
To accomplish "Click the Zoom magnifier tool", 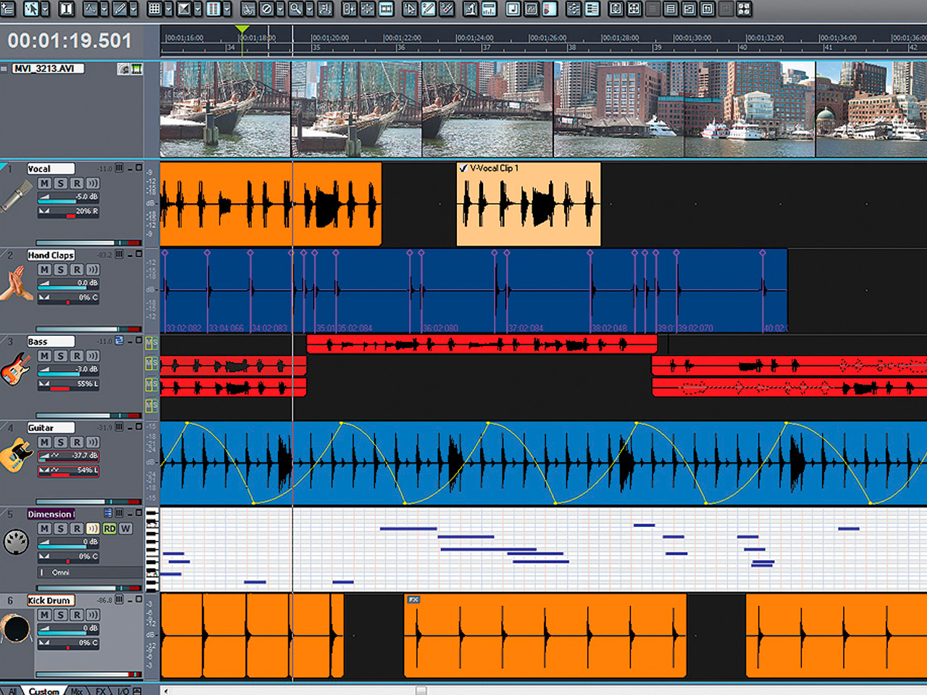I will [295, 9].
